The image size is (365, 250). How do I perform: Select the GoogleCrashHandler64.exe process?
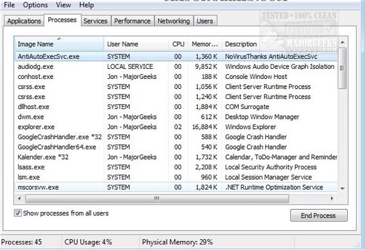(176, 147)
